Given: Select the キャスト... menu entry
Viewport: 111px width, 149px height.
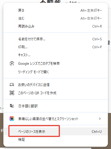Looking at the screenshot, I should (56, 55).
